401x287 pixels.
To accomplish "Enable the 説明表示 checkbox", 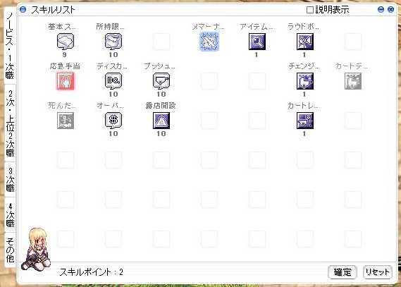I will 309,10.
